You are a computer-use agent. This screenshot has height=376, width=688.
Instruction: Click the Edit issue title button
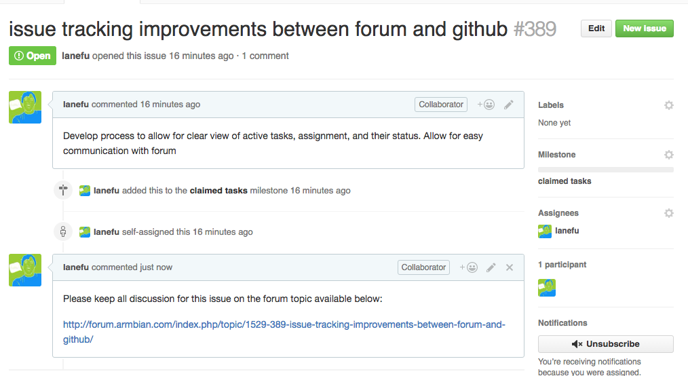point(596,29)
